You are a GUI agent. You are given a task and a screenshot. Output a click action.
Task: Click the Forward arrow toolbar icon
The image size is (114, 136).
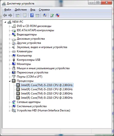10,15
